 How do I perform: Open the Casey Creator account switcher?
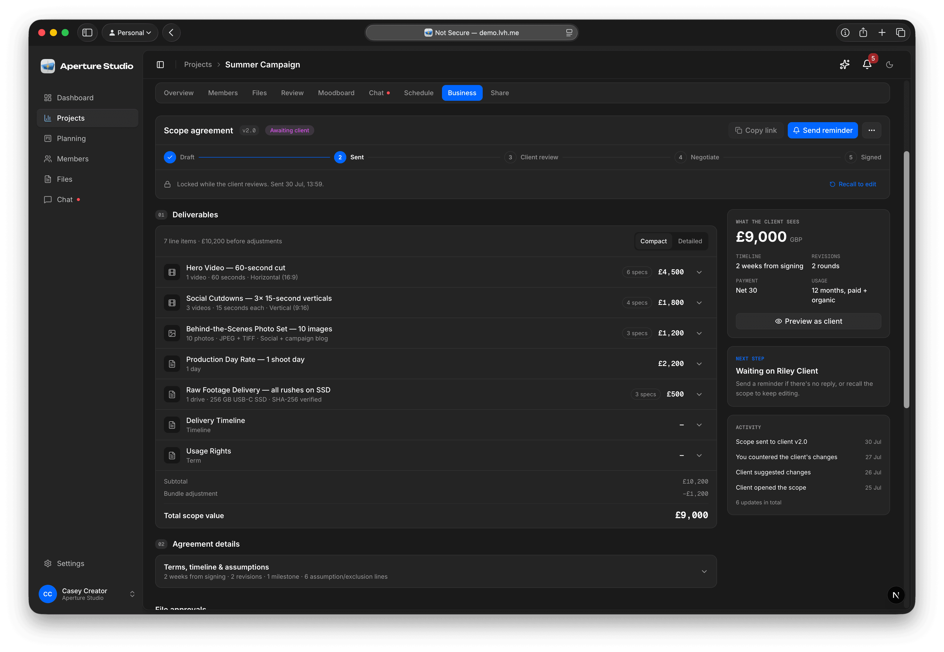[x=87, y=594]
